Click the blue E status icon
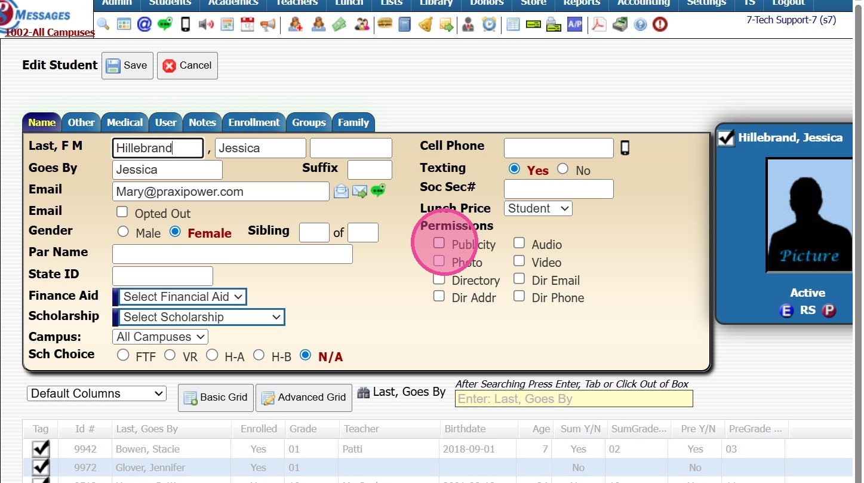 pyautogui.click(x=786, y=310)
